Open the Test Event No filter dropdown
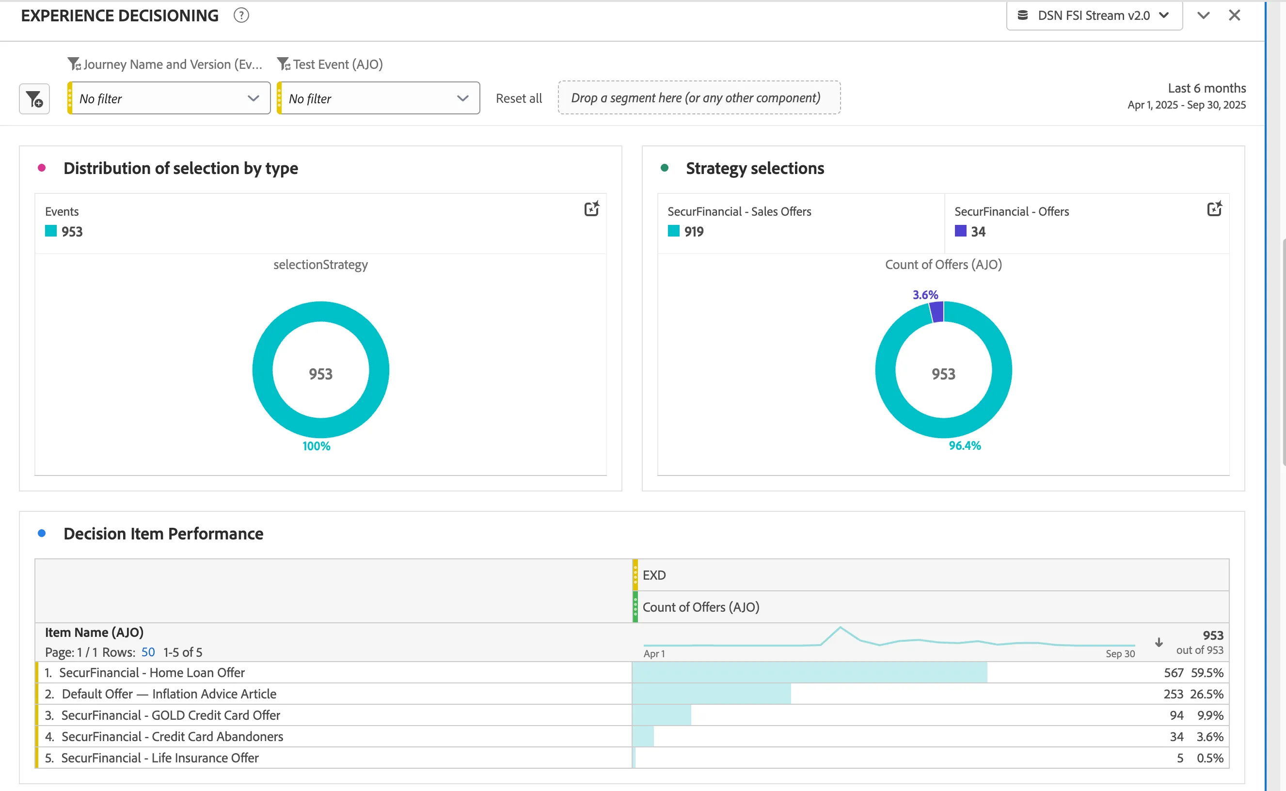This screenshot has height=791, width=1286. point(378,98)
